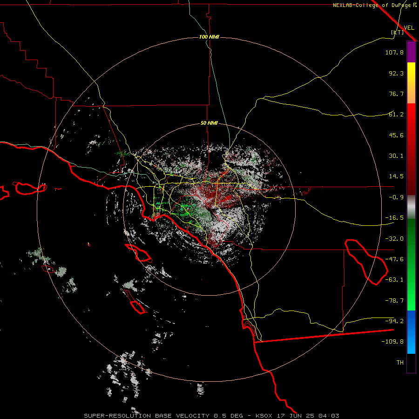This screenshot has height=419, width=419.
Task: Click the 100 NMI range ring label
Action: click(209, 37)
